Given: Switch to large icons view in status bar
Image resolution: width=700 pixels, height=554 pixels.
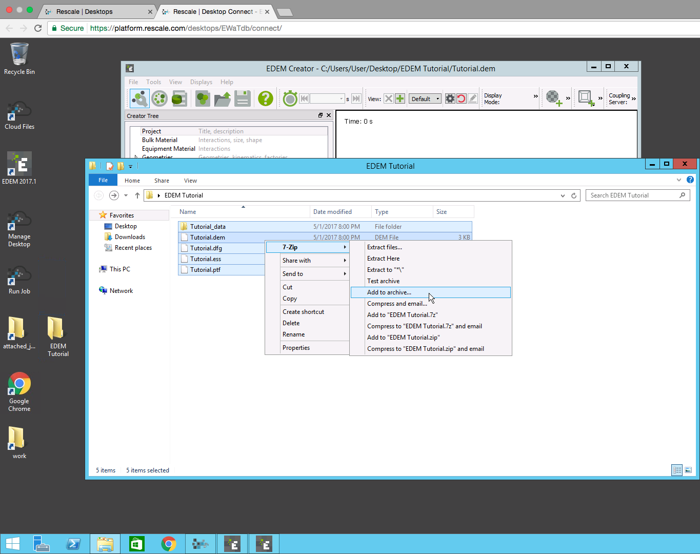Looking at the screenshot, I should 688,470.
